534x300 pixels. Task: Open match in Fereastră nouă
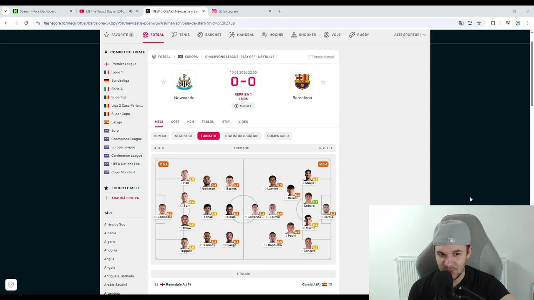(x=321, y=57)
